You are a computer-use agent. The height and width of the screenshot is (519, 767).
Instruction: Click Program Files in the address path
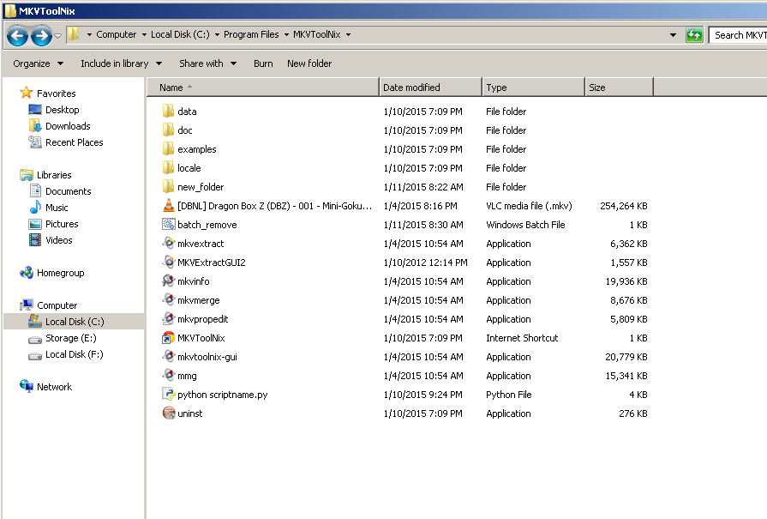click(x=251, y=34)
